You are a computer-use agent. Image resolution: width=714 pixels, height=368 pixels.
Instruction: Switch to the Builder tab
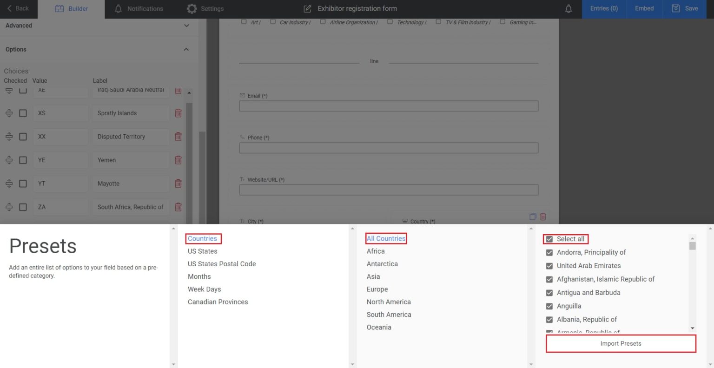71,8
